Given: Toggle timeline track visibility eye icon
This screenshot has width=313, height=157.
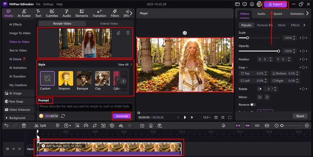Looking at the screenshot, I should click(13, 149).
